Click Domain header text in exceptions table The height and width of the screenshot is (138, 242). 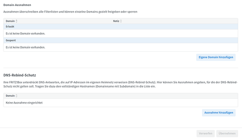tap(10, 21)
